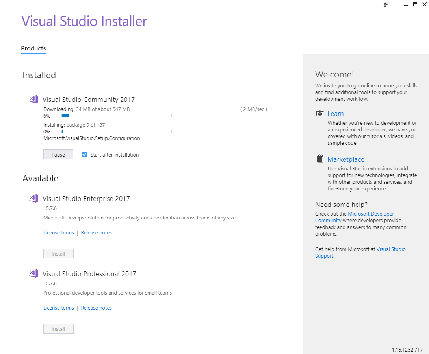
Task: Minimize the Visual Studio Installer window
Action: [x=405, y=5]
